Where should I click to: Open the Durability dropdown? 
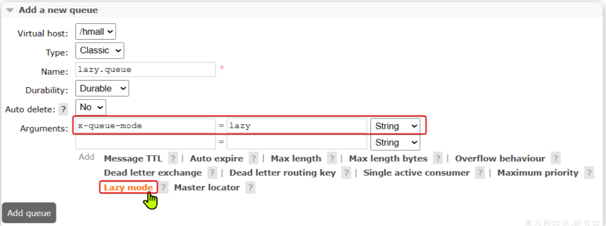[x=102, y=89]
